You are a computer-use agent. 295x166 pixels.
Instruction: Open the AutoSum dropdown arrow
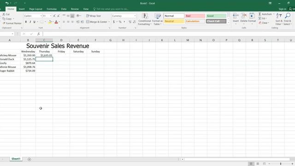(273, 14)
